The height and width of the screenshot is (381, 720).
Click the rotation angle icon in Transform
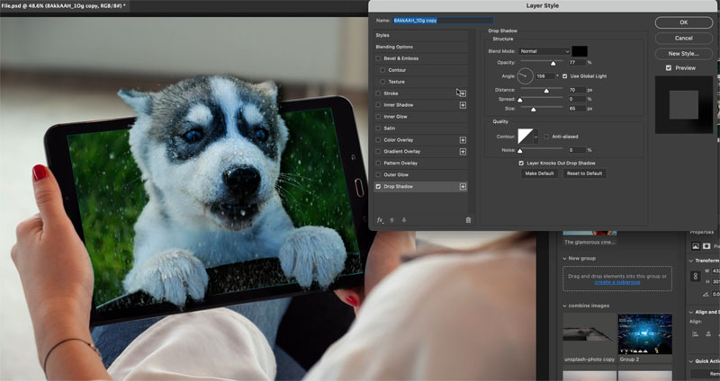coord(706,295)
